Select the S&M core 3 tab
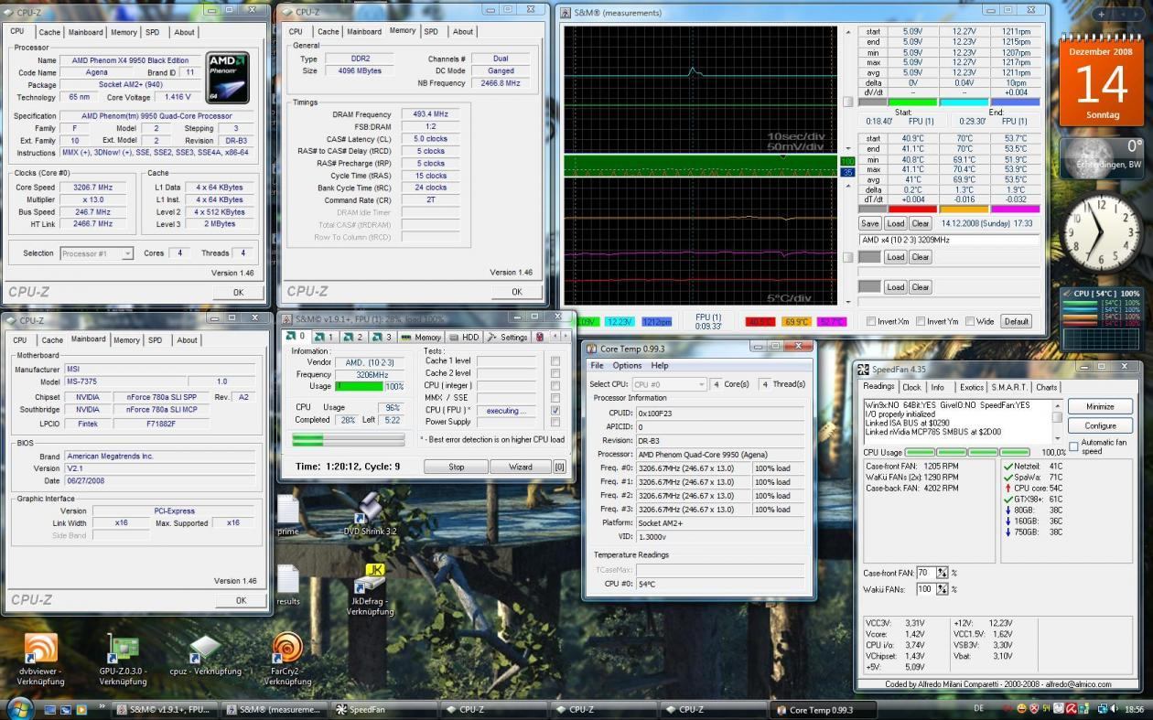 pos(383,337)
